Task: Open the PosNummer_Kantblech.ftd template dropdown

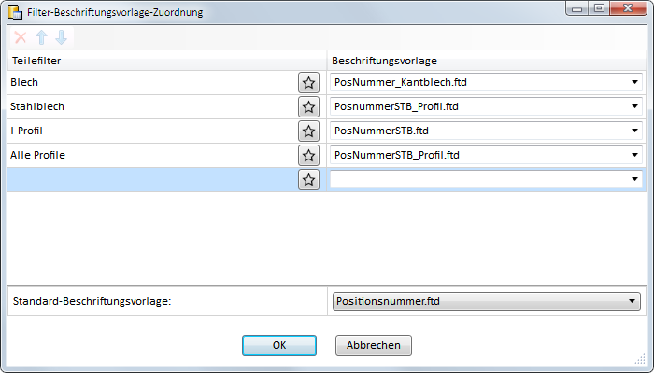Action: point(486,82)
